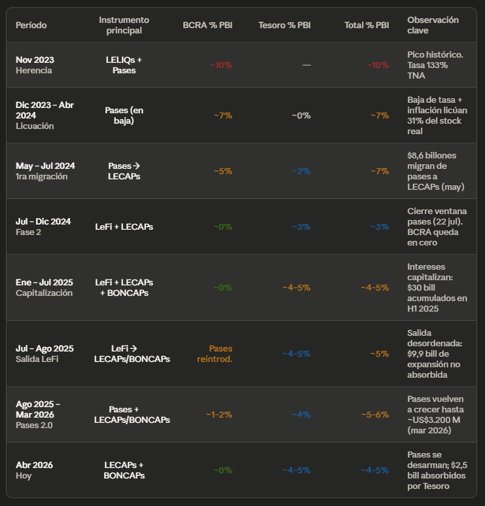485x506 pixels.
Task: Click the Observación clave column header
Action: point(433,25)
